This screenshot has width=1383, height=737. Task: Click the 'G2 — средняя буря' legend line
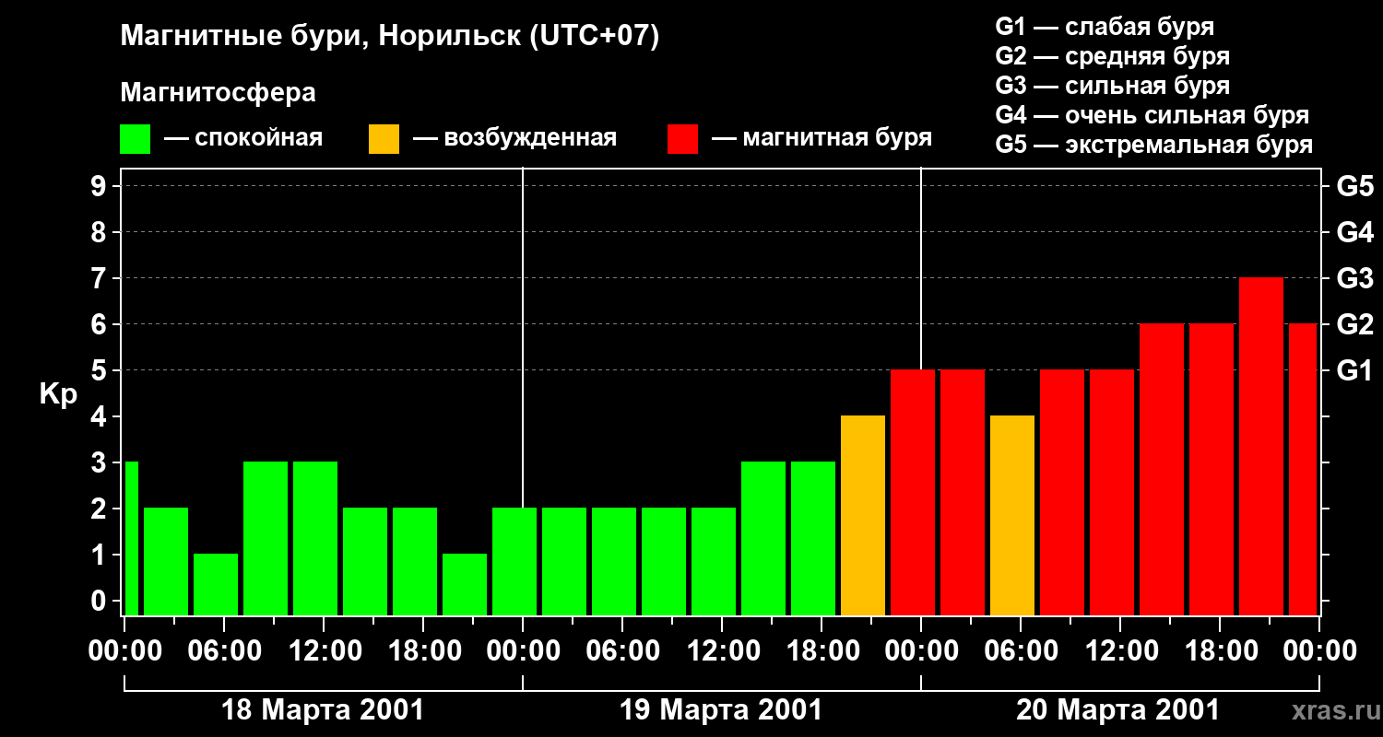pyautogui.click(x=1113, y=56)
